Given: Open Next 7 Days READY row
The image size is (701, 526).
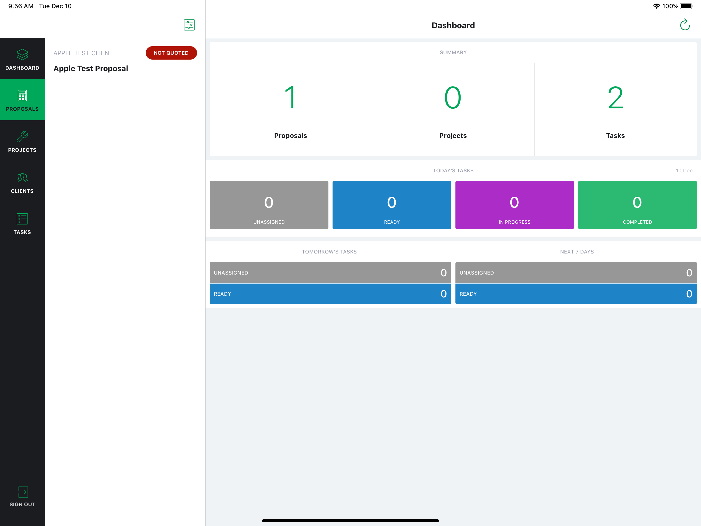Looking at the screenshot, I should coord(576,294).
